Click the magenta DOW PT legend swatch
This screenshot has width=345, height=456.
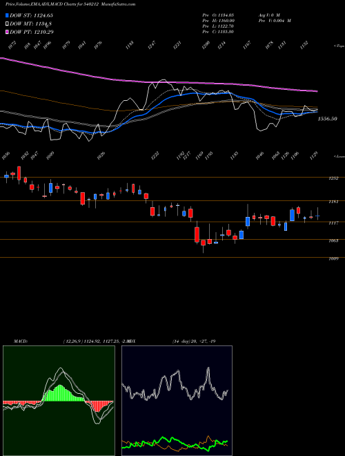tap(8, 32)
